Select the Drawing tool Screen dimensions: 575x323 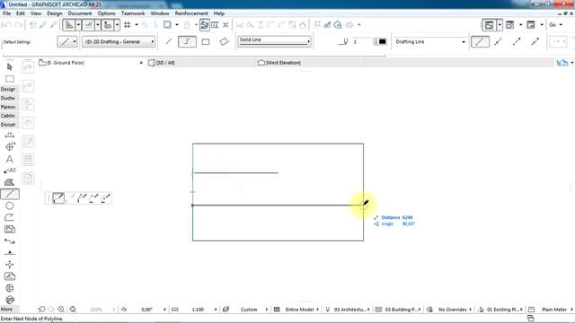point(10,230)
